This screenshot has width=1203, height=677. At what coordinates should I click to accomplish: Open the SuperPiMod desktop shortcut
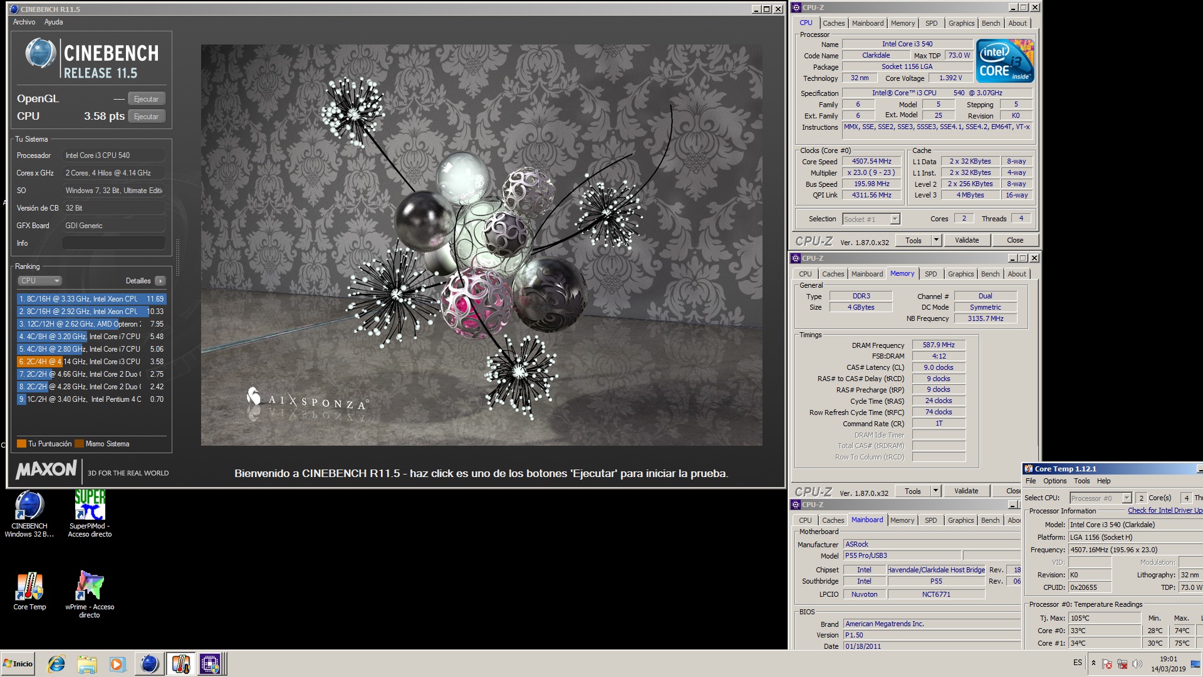coord(90,514)
